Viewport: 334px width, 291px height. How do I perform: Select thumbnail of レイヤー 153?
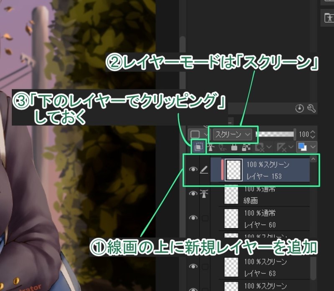click(x=233, y=170)
